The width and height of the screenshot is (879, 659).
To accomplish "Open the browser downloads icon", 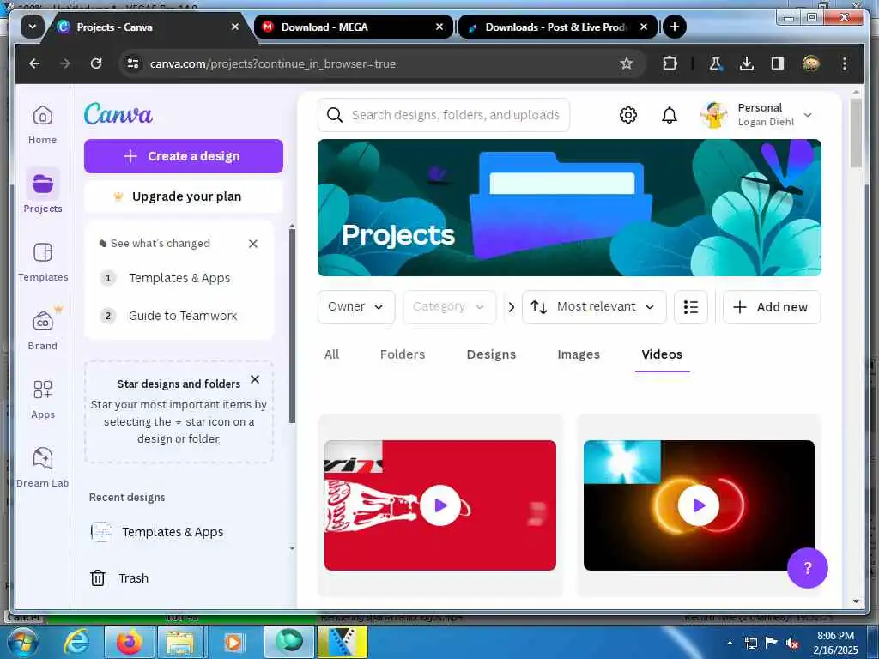I will [746, 63].
